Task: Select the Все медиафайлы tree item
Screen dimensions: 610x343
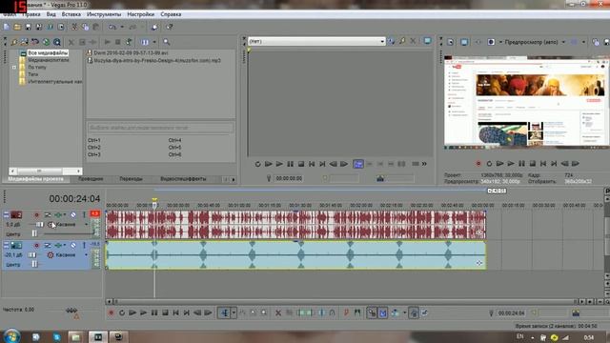Action: [x=48, y=53]
